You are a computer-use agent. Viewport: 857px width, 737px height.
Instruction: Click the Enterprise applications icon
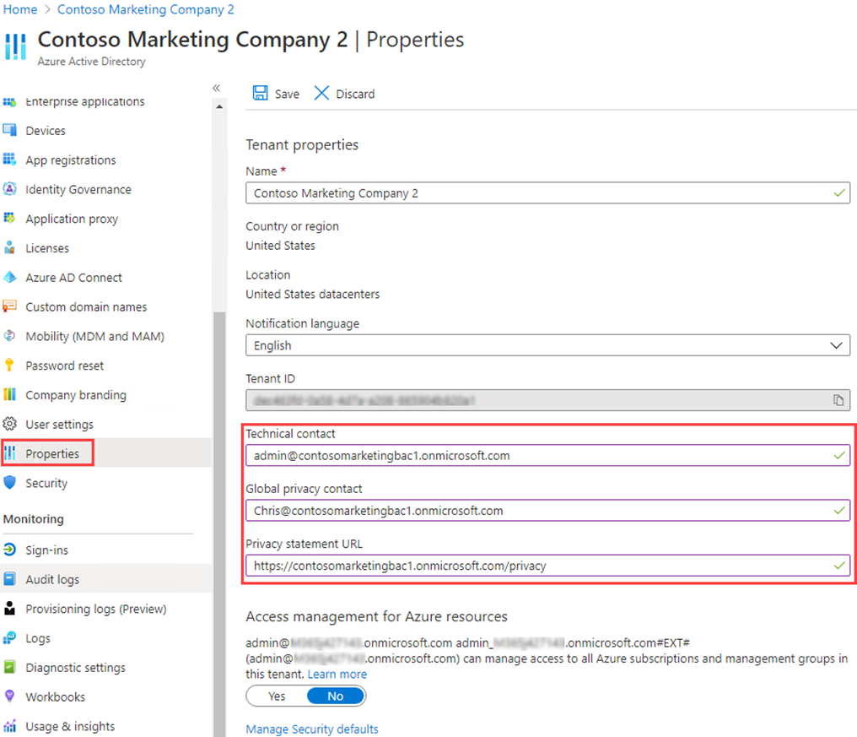pyautogui.click(x=9, y=102)
